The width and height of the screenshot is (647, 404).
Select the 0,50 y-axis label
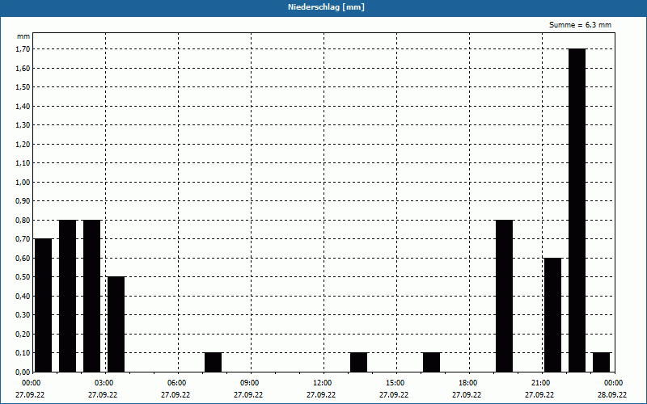(23, 277)
